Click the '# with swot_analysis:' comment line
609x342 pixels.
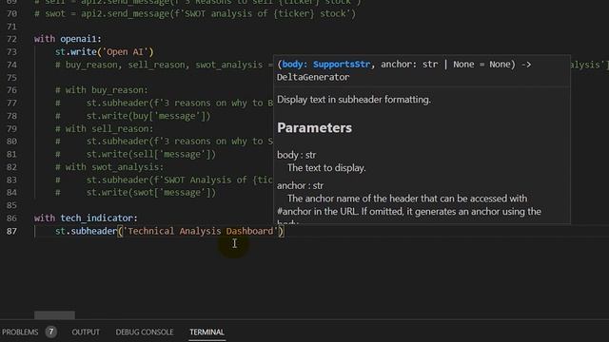(x=109, y=167)
